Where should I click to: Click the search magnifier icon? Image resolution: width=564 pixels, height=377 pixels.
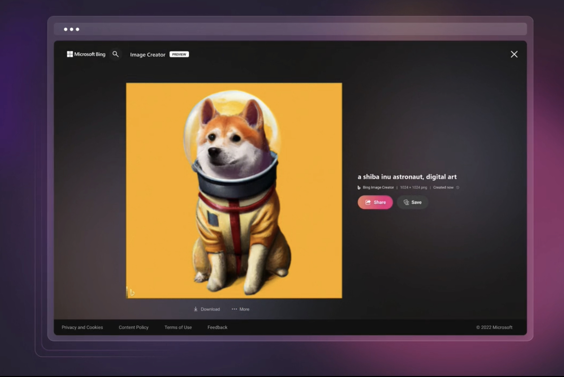pyautogui.click(x=116, y=54)
